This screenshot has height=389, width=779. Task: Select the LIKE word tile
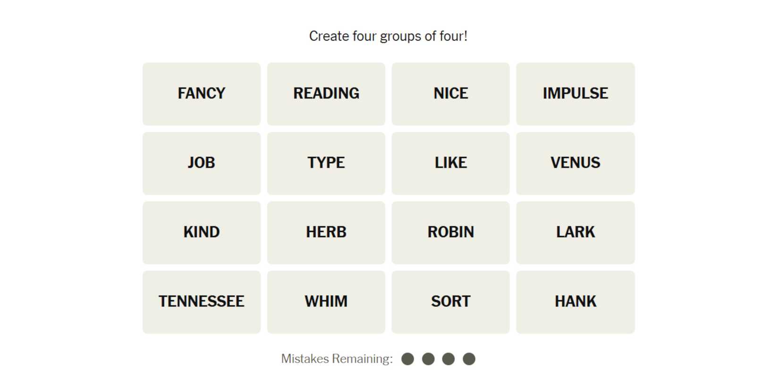pyautogui.click(x=451, y=163)
